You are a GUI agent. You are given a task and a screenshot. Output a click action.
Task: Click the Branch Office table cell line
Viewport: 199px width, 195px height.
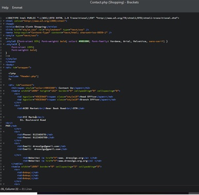(x=66, y=100)
